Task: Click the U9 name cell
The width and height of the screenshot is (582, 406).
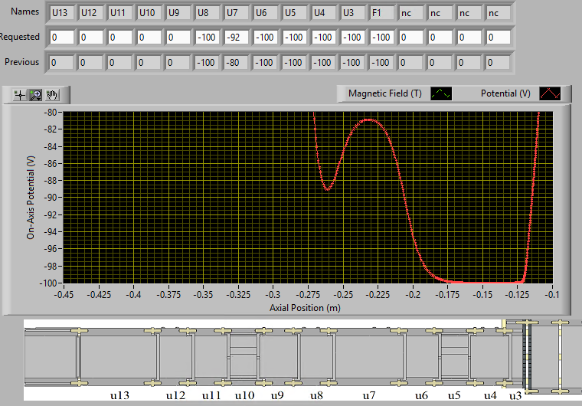Action: click(178, 12)
